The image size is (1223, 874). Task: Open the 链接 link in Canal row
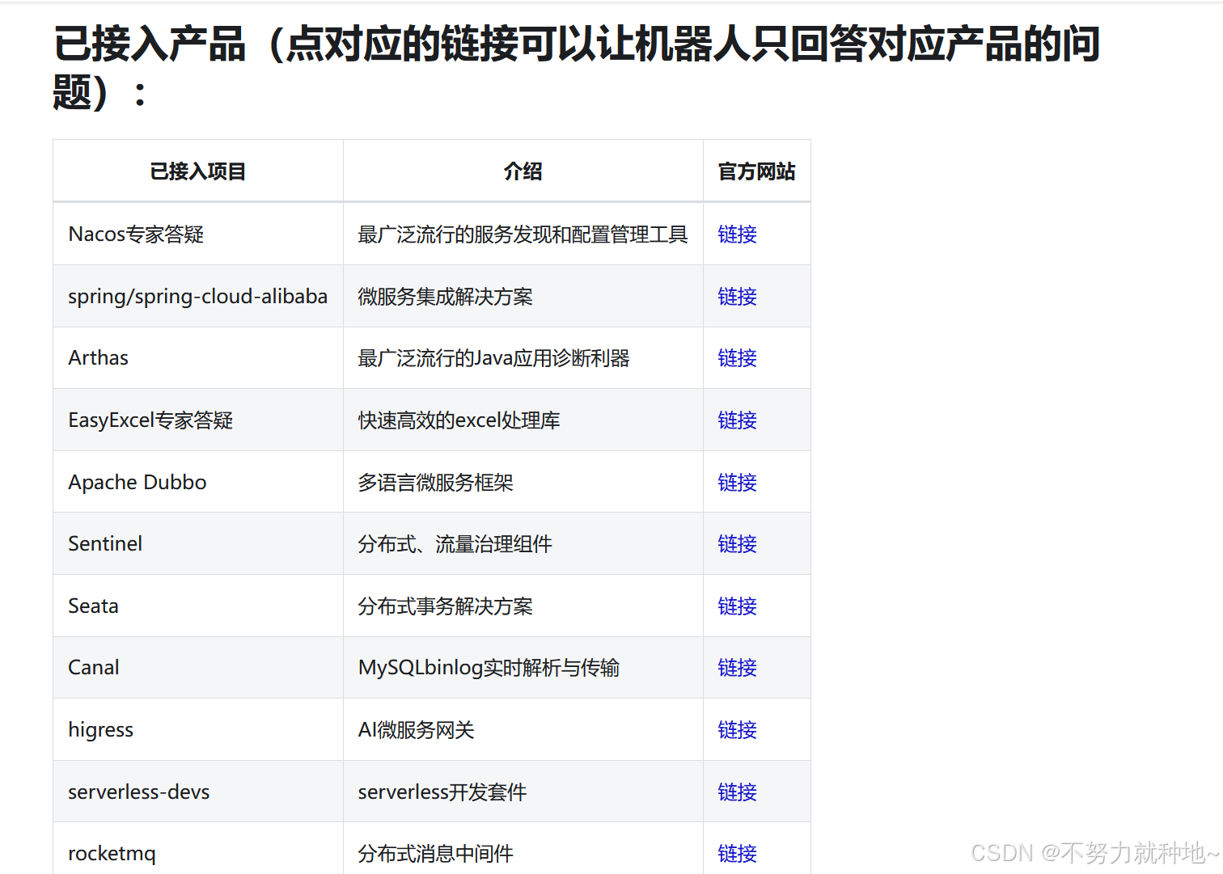pos(737,668)
